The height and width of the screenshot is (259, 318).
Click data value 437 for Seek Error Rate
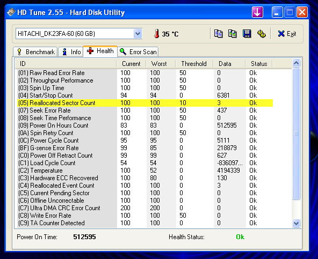pos(222,110)
